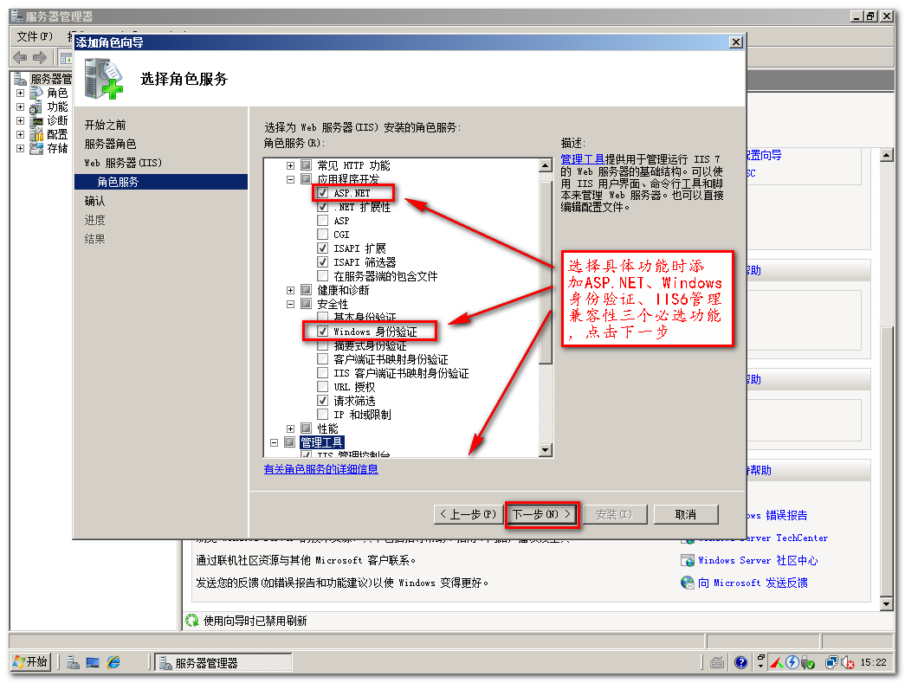Click the 上一步(P) button

468,514
